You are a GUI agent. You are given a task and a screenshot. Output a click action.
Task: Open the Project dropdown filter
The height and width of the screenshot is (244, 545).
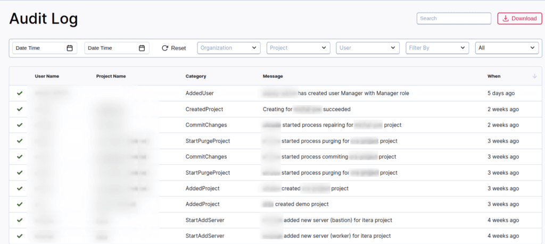click(x=298, y=48)
